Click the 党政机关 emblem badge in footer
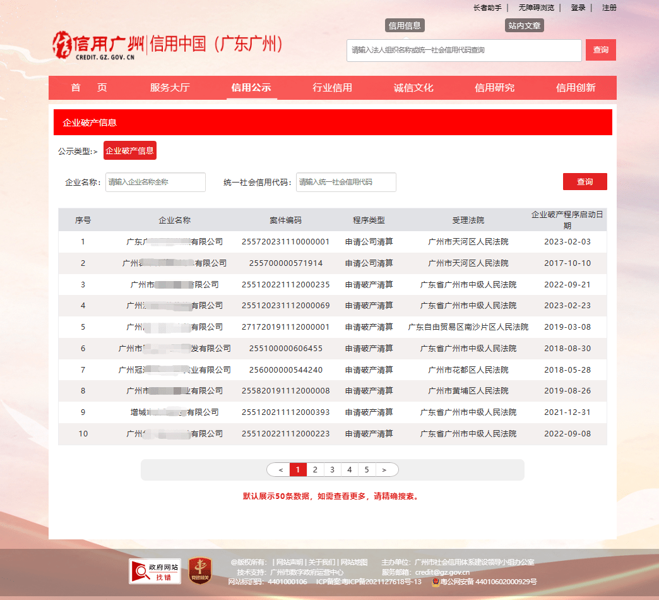Viewport: 659px width, 600px height. (x=200, y=571)
